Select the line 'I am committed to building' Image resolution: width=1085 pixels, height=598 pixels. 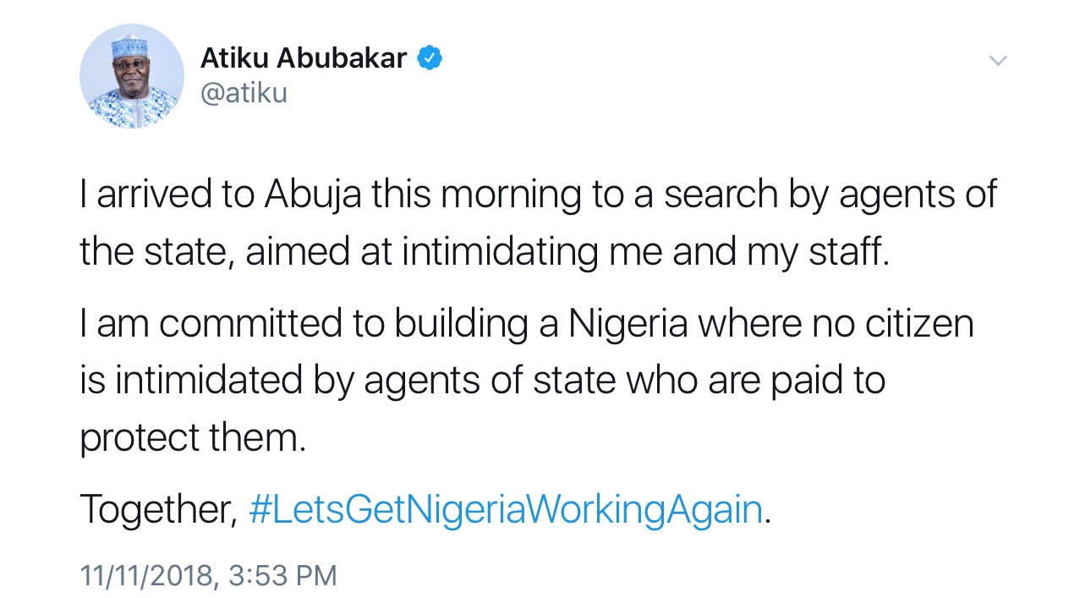(x=526, y=324)
